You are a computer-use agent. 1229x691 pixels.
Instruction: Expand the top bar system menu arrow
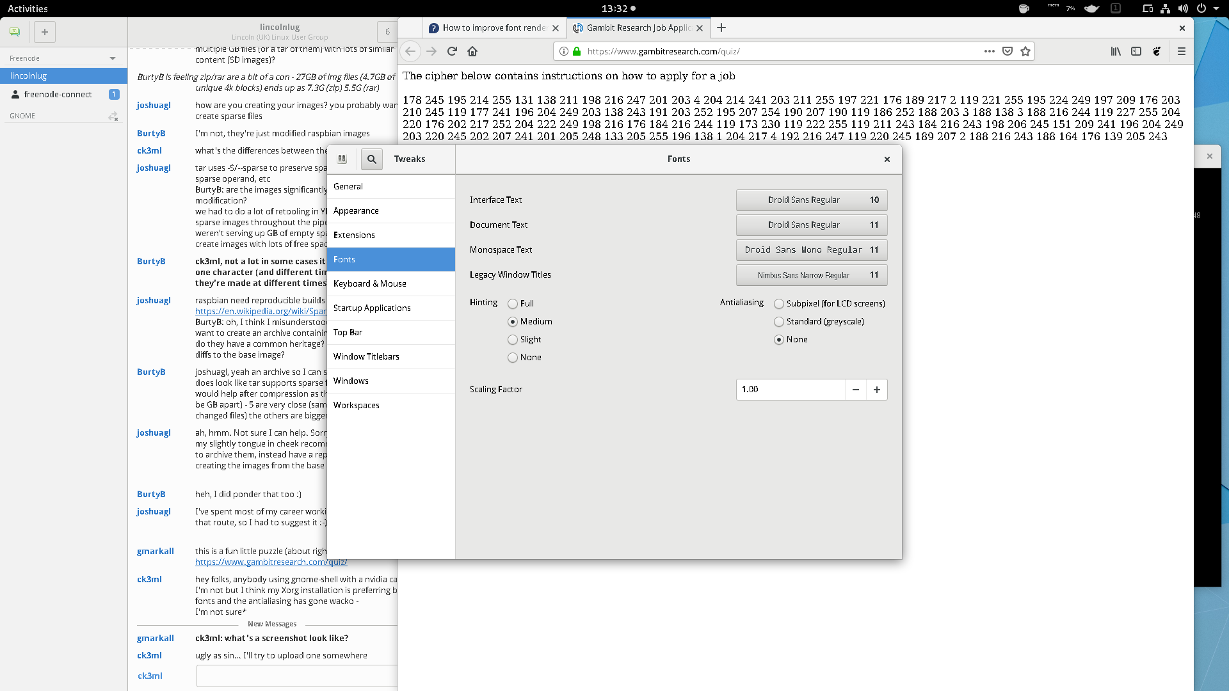(x=1216, y=8)
